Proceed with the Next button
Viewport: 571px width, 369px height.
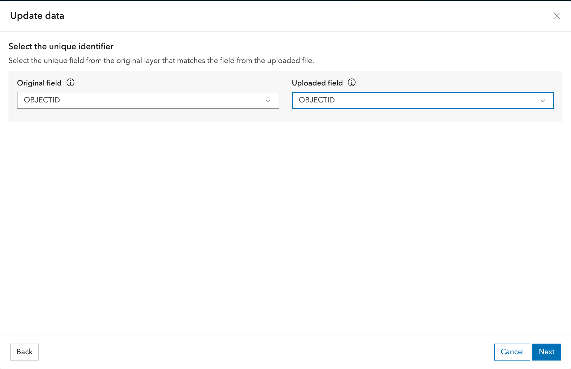point(547,352)
